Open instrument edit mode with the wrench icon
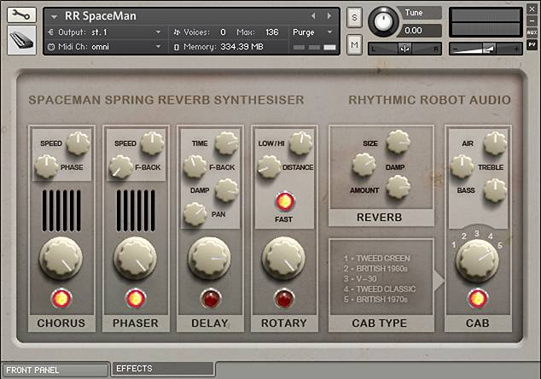The image size is (541, 379). pyautogui.click(x=21, y=15)
